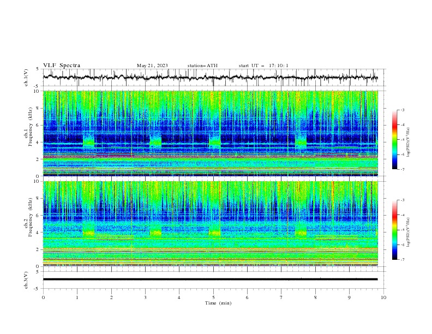The width and height of the screenshot is (432, 334).
Task: Click the "ch.1(V)" waveform axis label
Action: click(x=26, y=77)
